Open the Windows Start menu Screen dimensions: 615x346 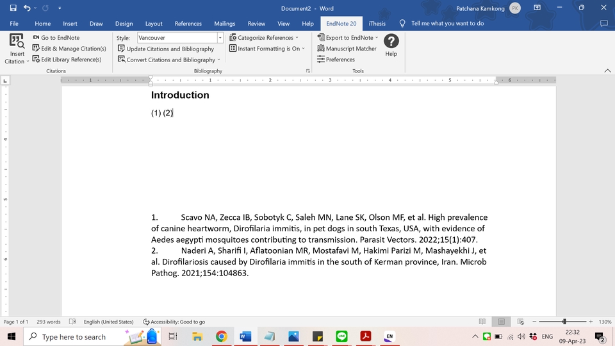tap(12, 336)
